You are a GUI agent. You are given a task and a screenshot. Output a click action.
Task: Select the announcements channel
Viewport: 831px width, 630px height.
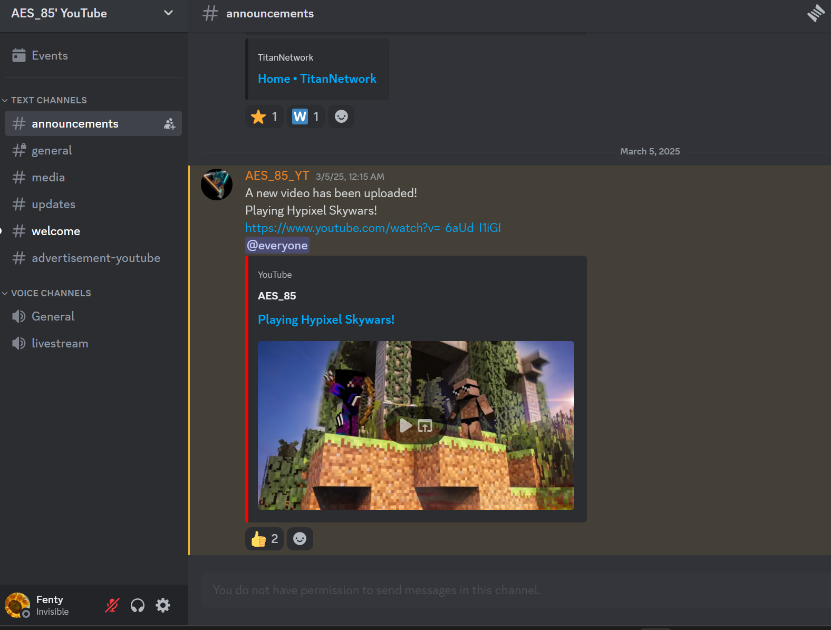tap(93, 123)
